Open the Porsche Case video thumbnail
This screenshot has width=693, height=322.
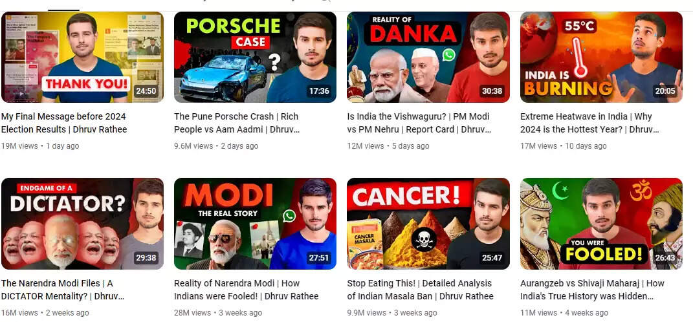coord(255,57)
